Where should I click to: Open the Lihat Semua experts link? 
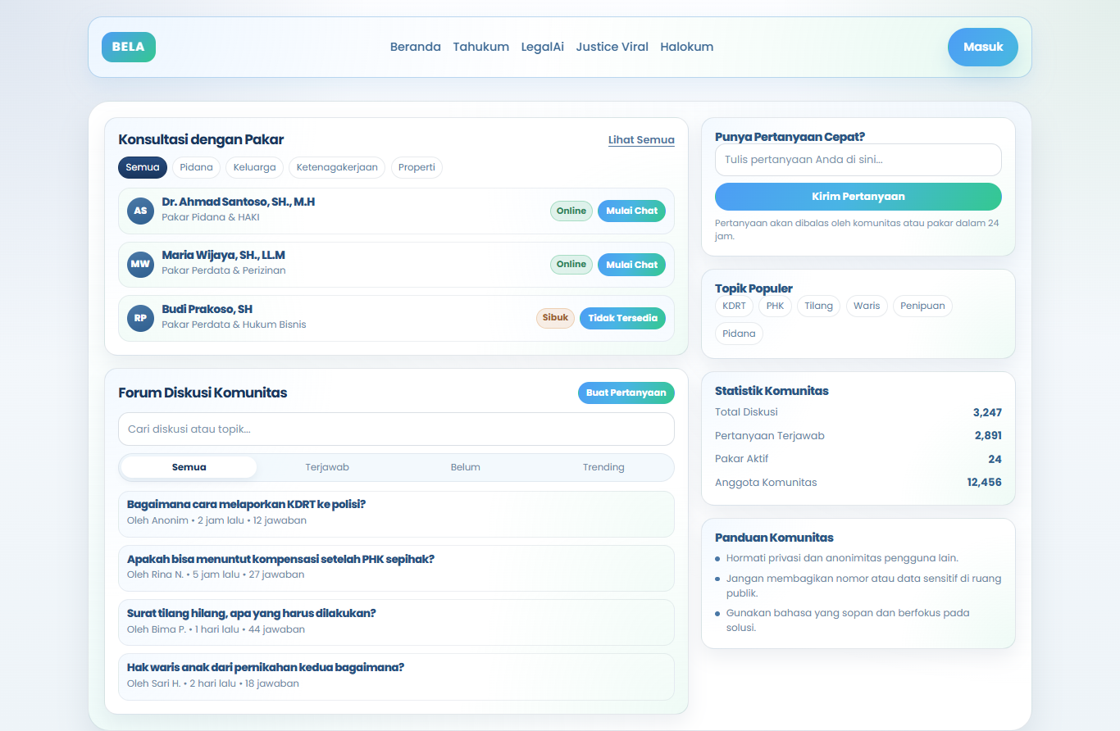641,140
